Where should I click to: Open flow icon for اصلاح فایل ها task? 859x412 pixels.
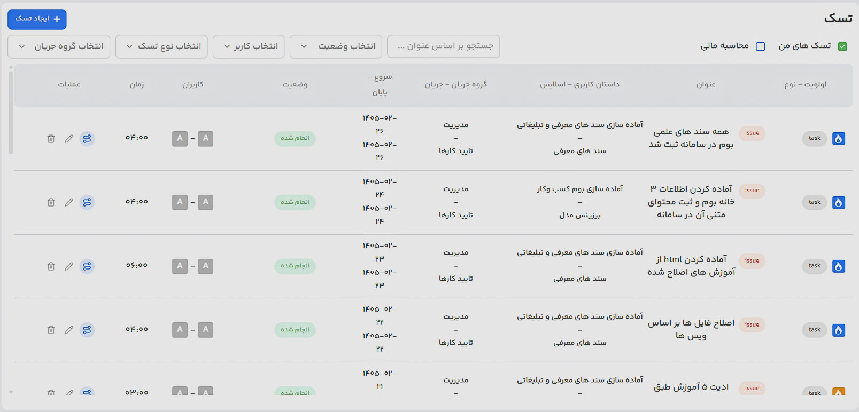pos(87,330)
